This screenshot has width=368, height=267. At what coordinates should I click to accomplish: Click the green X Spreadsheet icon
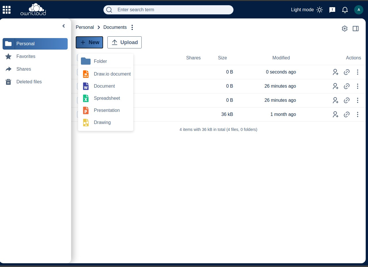86,98
